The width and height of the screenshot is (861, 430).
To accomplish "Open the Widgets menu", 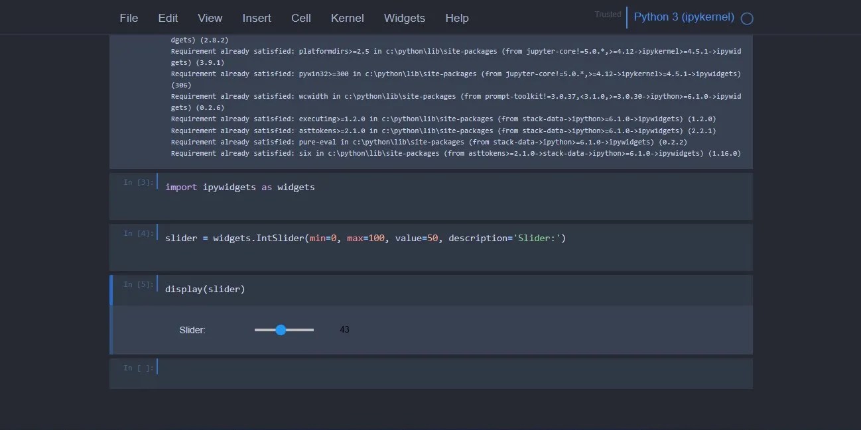I will click(x=404, y=18).
